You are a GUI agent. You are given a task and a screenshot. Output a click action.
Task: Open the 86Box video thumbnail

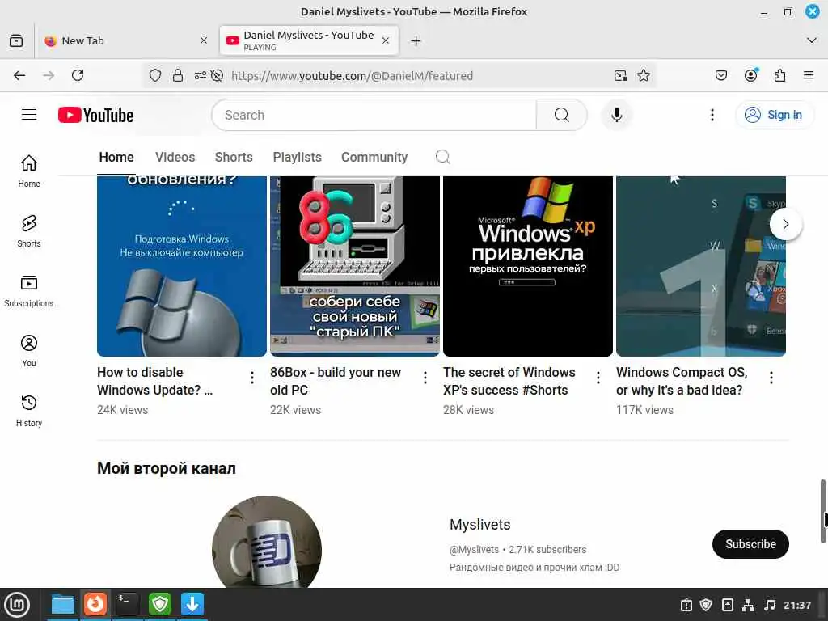[354, 266]
